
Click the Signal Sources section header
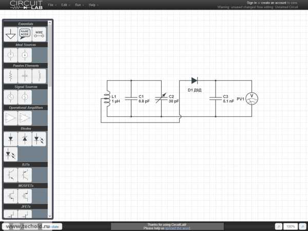click(26, 87)
